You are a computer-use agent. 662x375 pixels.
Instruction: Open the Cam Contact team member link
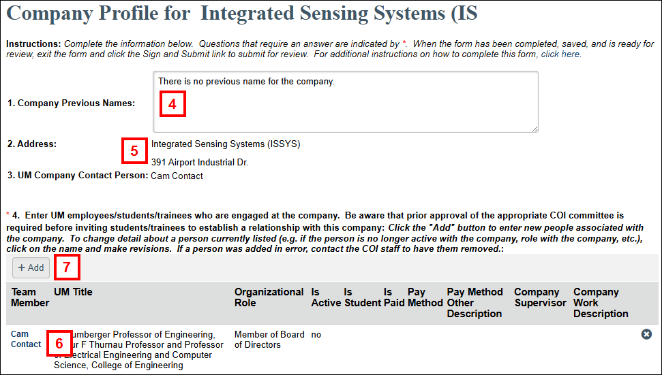point(26,339)
